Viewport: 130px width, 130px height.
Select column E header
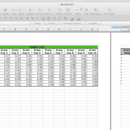(x=26, y=29)
